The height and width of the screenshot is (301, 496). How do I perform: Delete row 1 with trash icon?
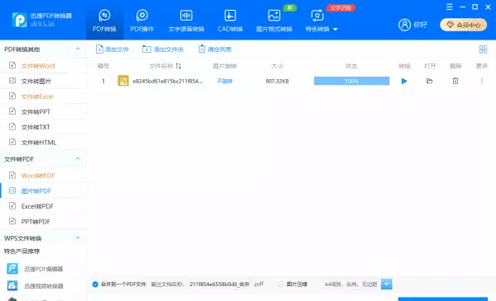coord(455,81)
